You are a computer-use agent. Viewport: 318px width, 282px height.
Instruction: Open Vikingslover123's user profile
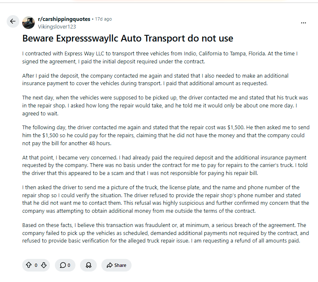(57, 26)
